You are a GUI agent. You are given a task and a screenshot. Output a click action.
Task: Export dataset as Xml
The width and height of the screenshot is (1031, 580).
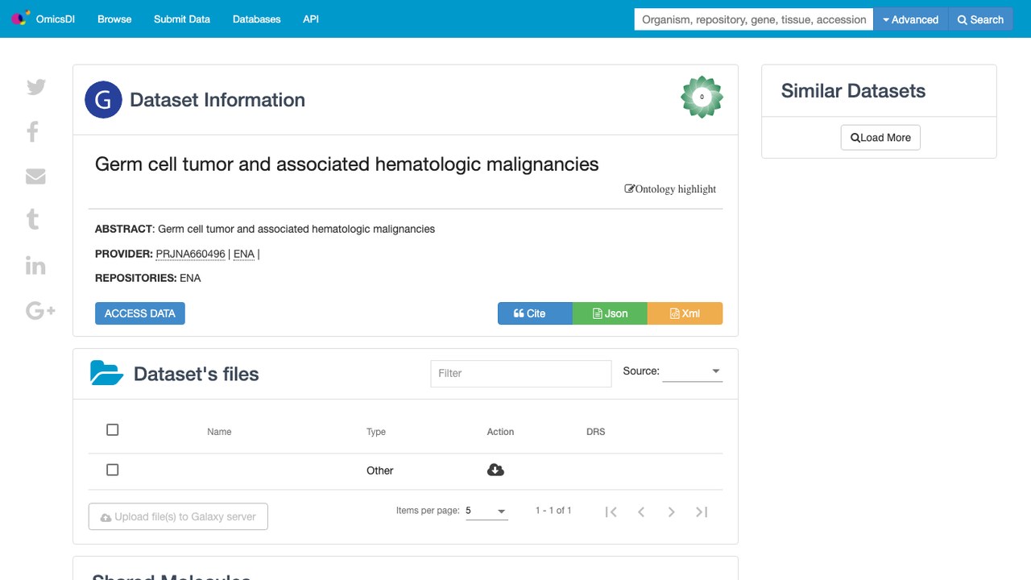coord(685,313)
